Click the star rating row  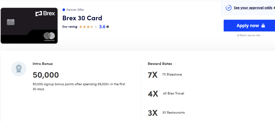coord(88,27)
